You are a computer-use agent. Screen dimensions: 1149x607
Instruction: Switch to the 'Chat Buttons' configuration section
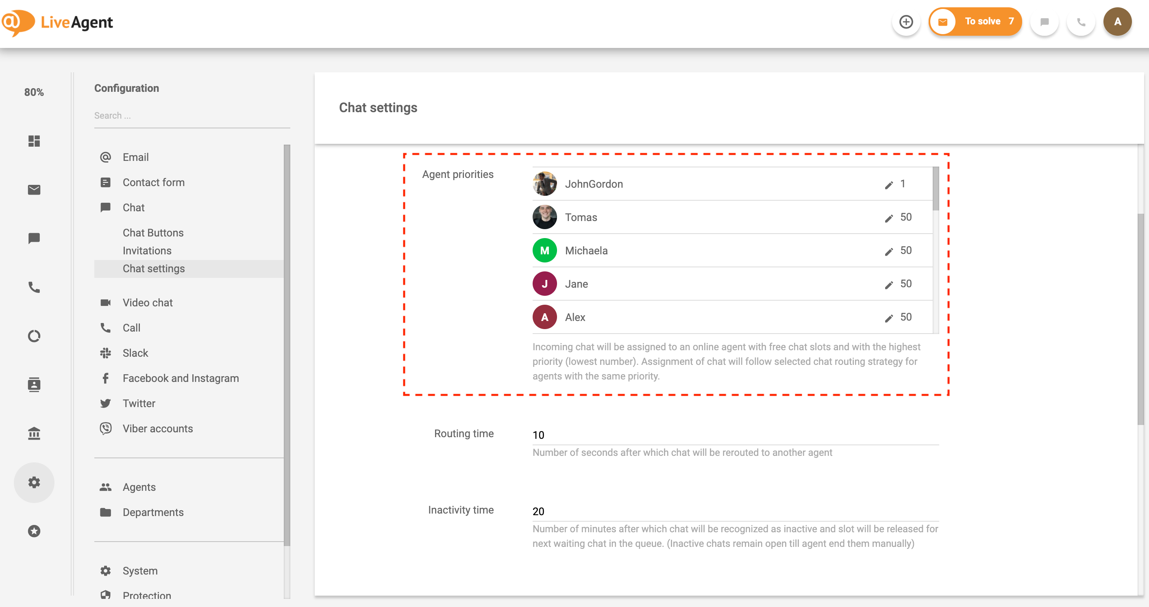coord(153,232)
